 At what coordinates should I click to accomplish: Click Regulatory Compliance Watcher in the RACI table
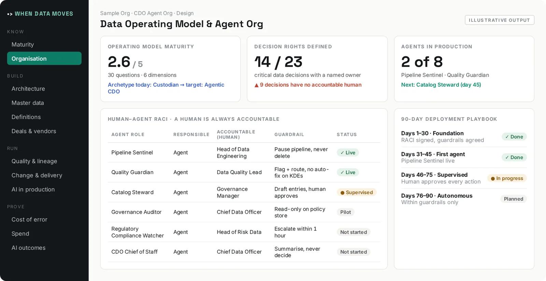[x=138, y=232]
